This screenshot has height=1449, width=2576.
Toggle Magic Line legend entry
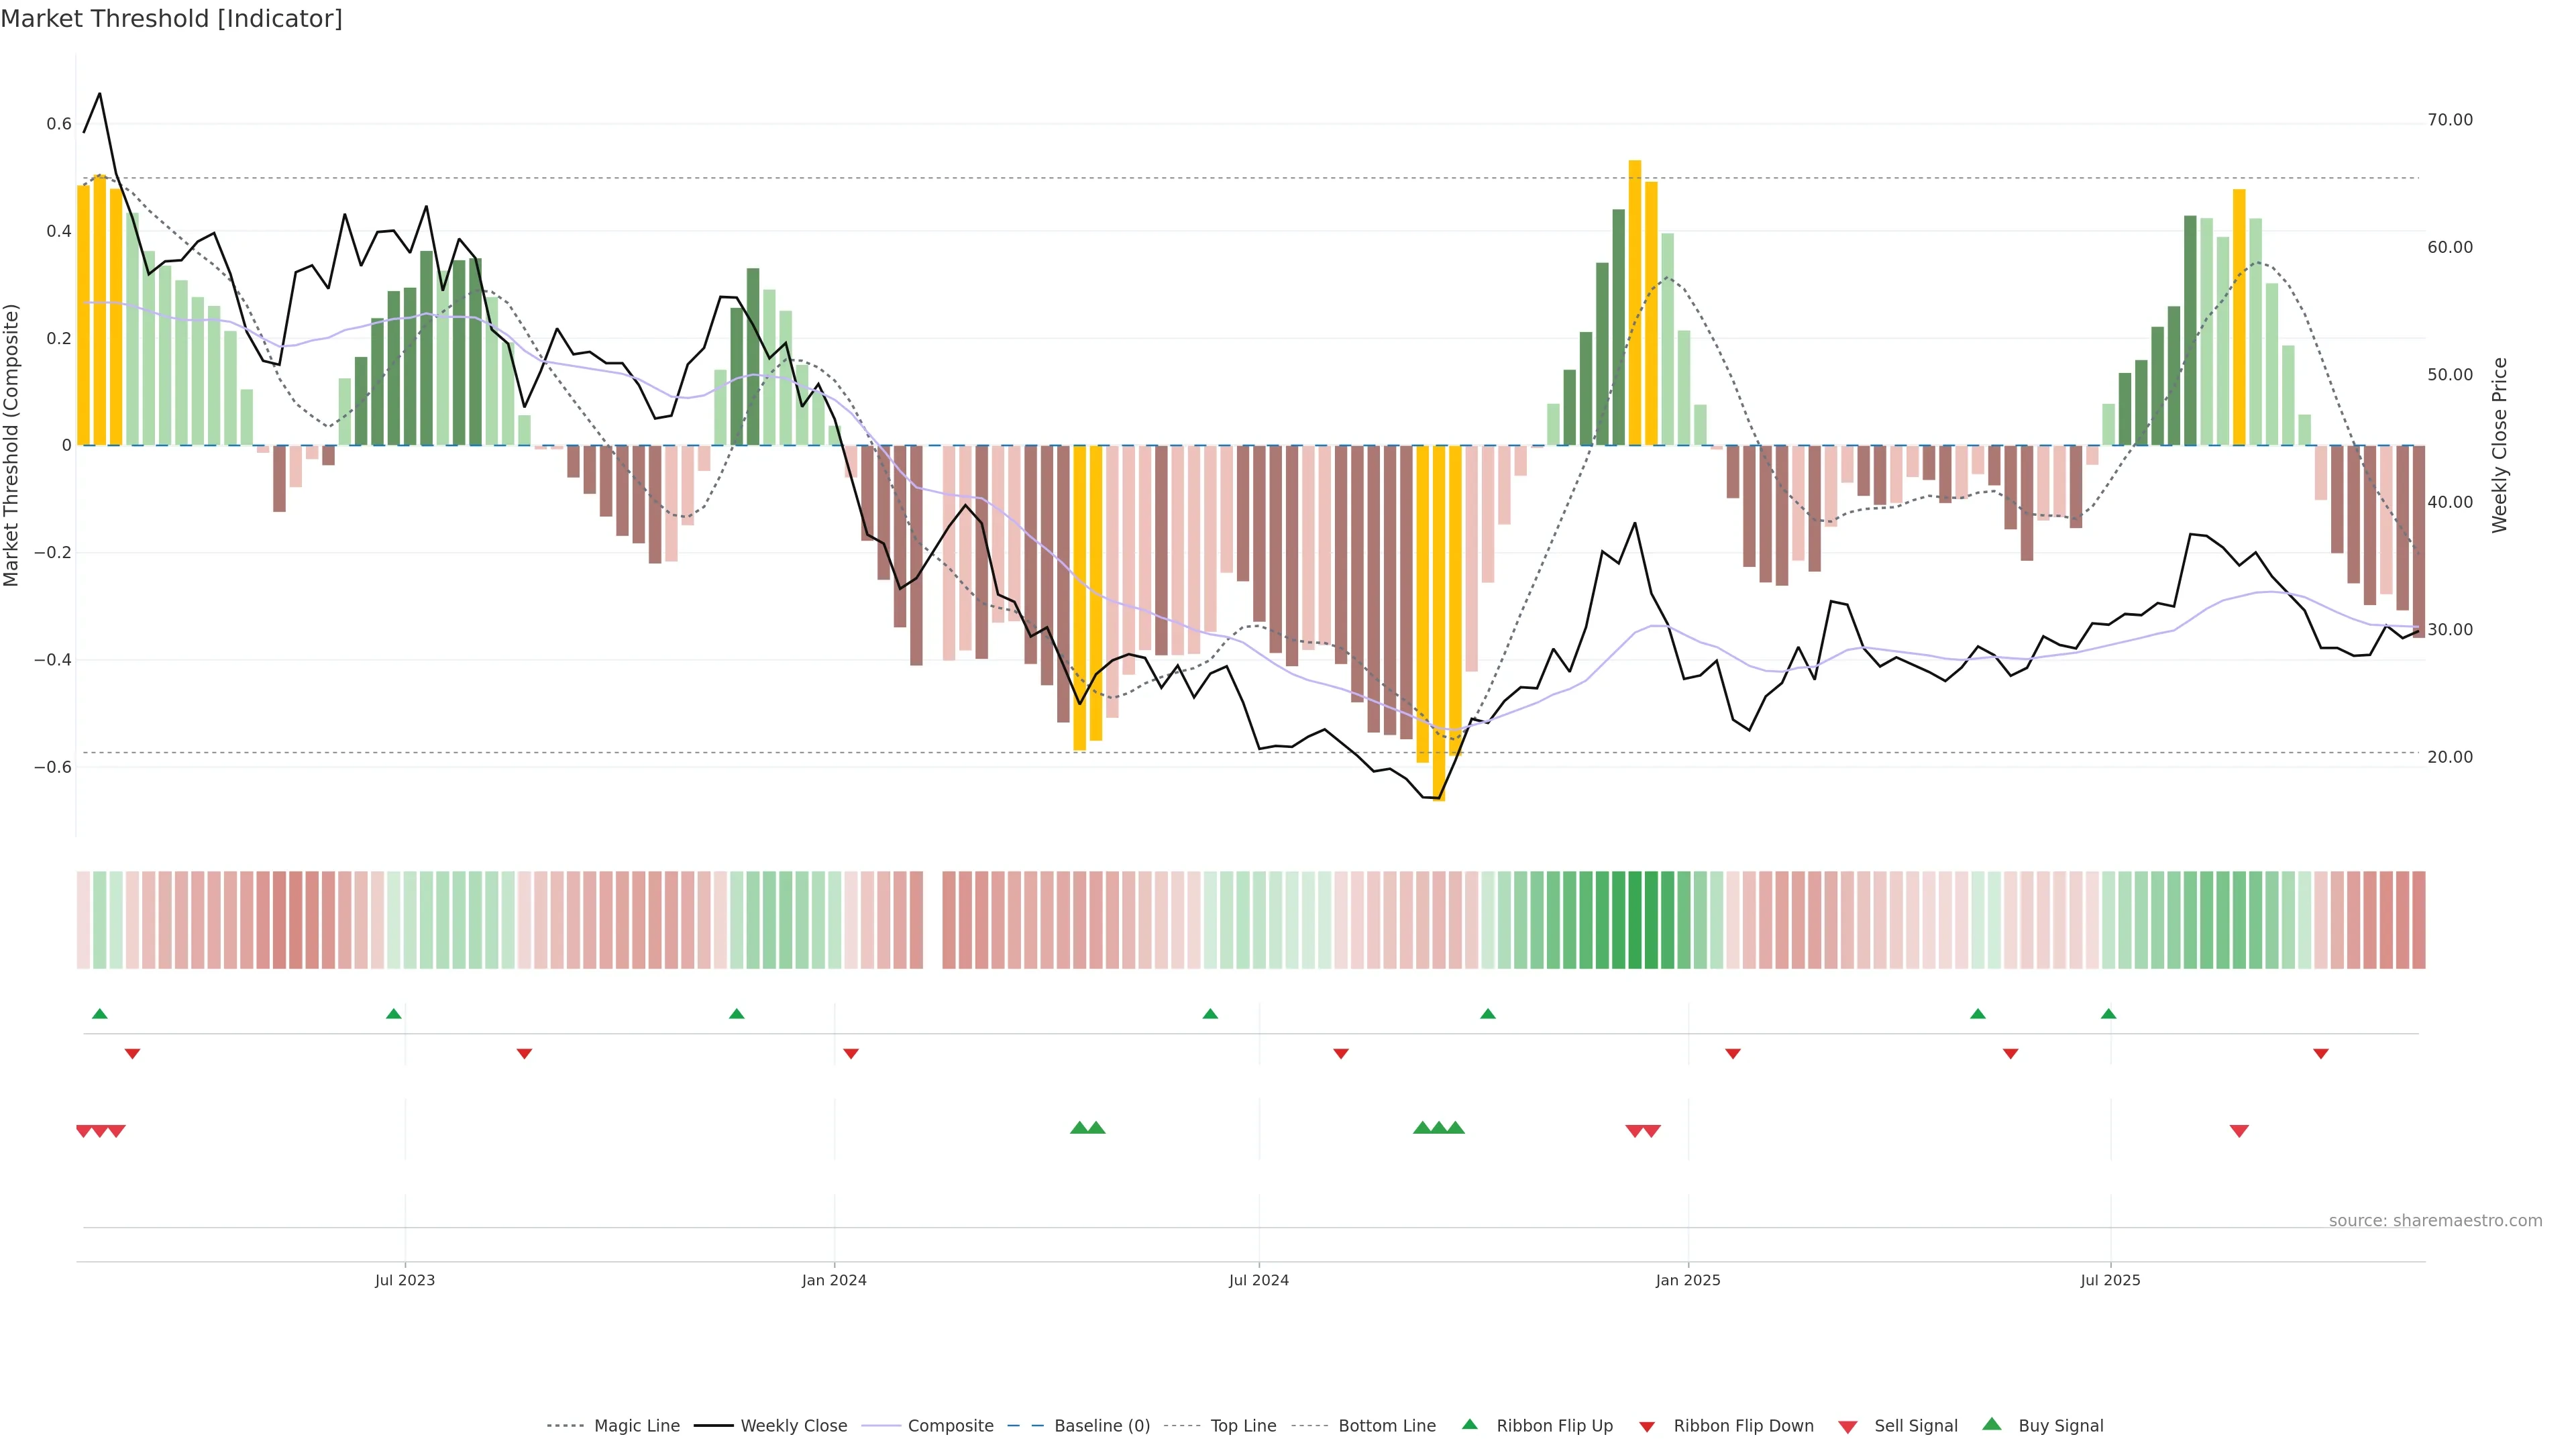[636, 1426]
